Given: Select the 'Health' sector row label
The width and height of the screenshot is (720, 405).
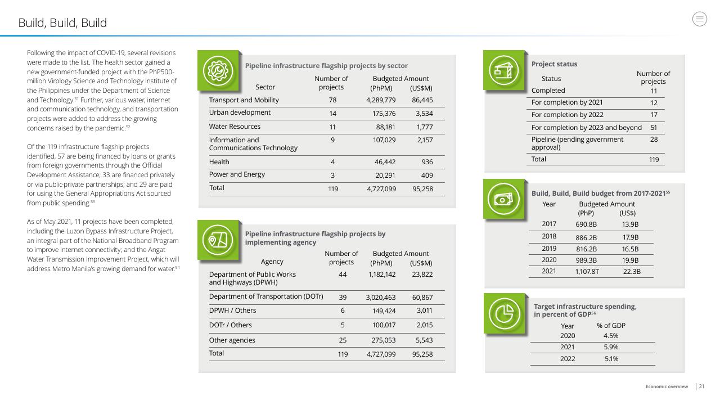Looking at the screenshot, I should [219, 162].
